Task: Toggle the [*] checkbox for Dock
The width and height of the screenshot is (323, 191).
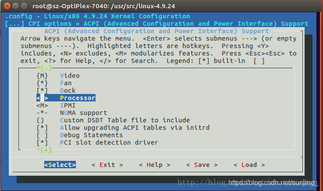Action: (x=42, y=90)
